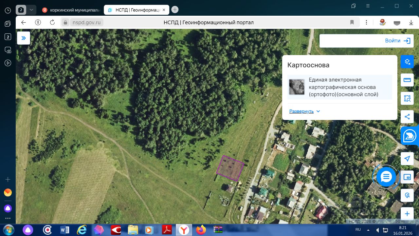Switch to the коркинский муниципальный tab

71,10
